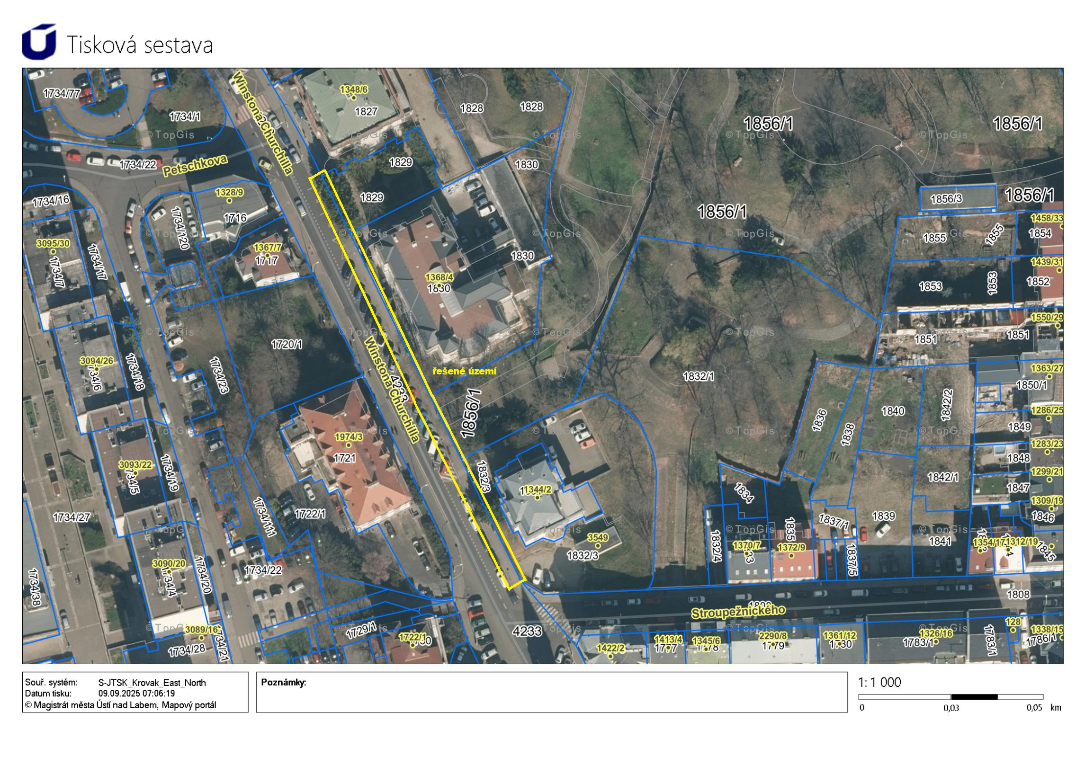The image size is (1085, 783).
Task: Click the yellow point marker under label 1348/6
Action: tap(354, 98)
